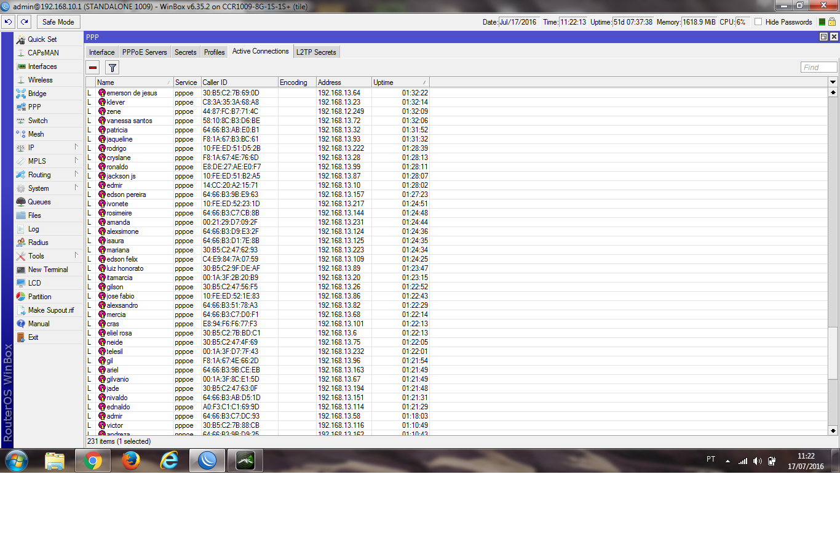840x554 pixels.
Task: Open the filter funnel tool
Action: (x=113, y=68)
